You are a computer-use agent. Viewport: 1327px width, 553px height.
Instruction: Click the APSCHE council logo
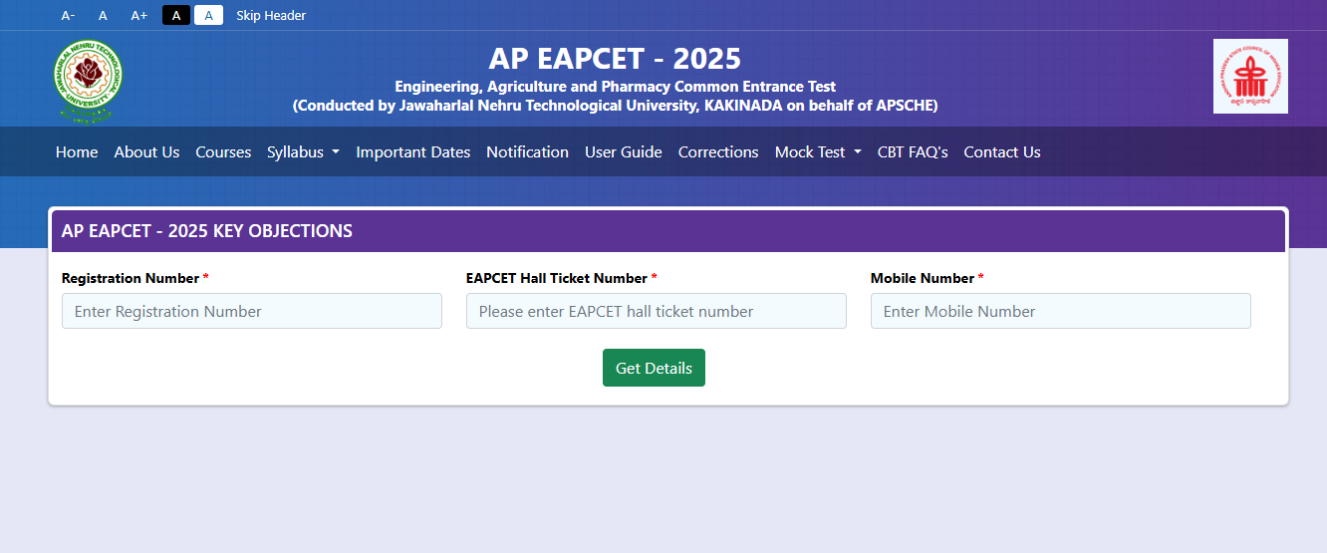(1250, 77)
